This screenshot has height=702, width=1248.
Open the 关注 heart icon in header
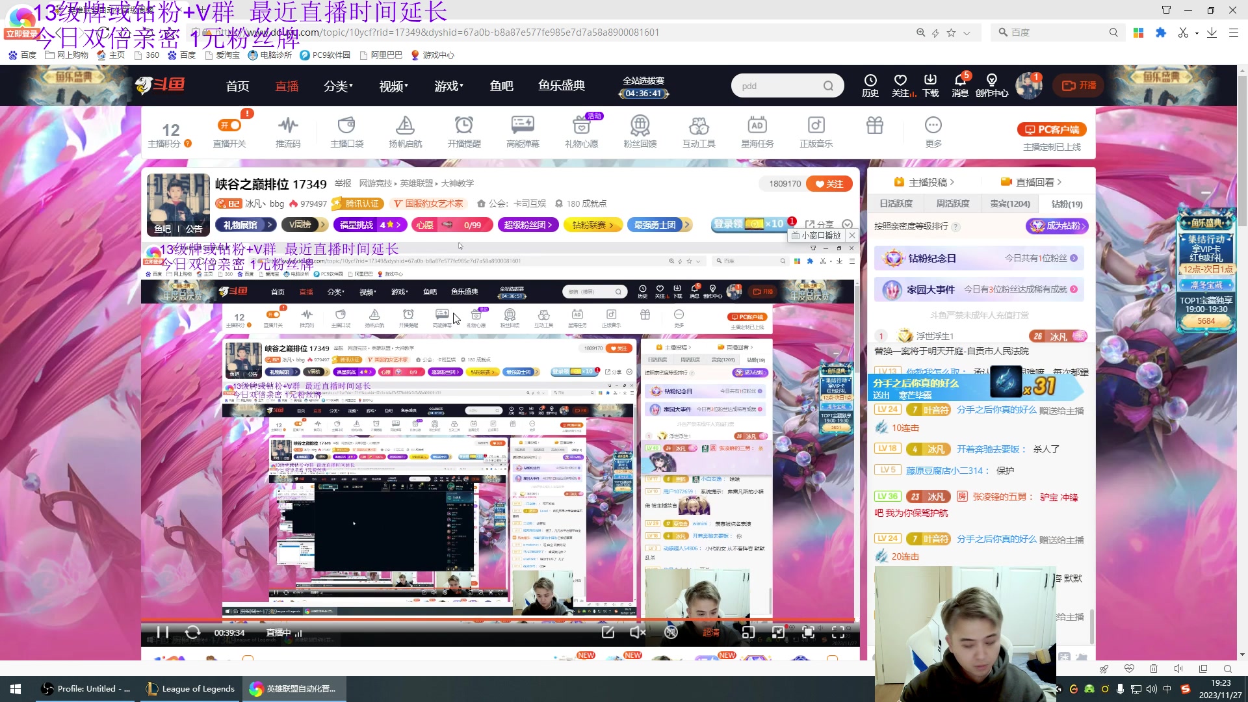pos(901,85)
